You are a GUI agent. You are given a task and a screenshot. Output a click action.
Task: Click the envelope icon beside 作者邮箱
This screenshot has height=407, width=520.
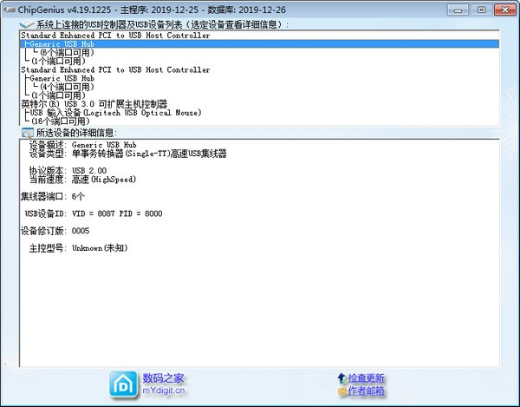341,393
